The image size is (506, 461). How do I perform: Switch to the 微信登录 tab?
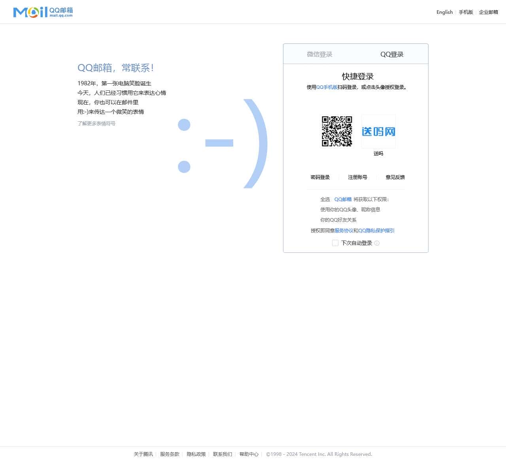tap(319, 54)
